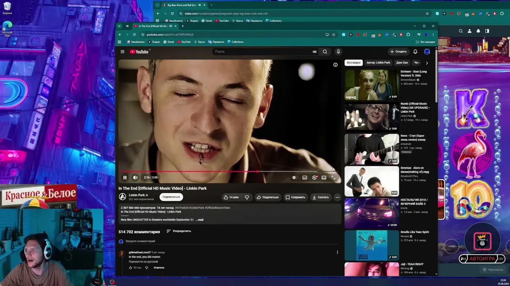Toggle subtitles in the video player
510x286 pixels.
(x=305, y=178)
